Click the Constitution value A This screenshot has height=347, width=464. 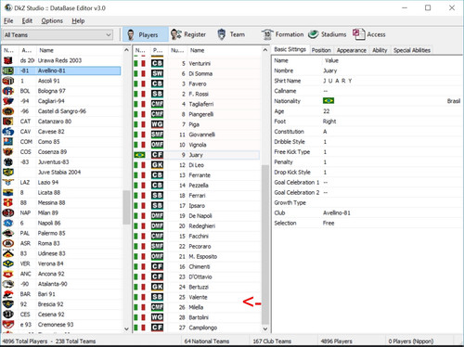pyautogui.click(x=325, y=132)
